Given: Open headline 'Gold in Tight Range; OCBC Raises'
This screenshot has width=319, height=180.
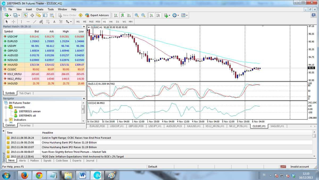Looking at the screenshot, I should (76, 138).
